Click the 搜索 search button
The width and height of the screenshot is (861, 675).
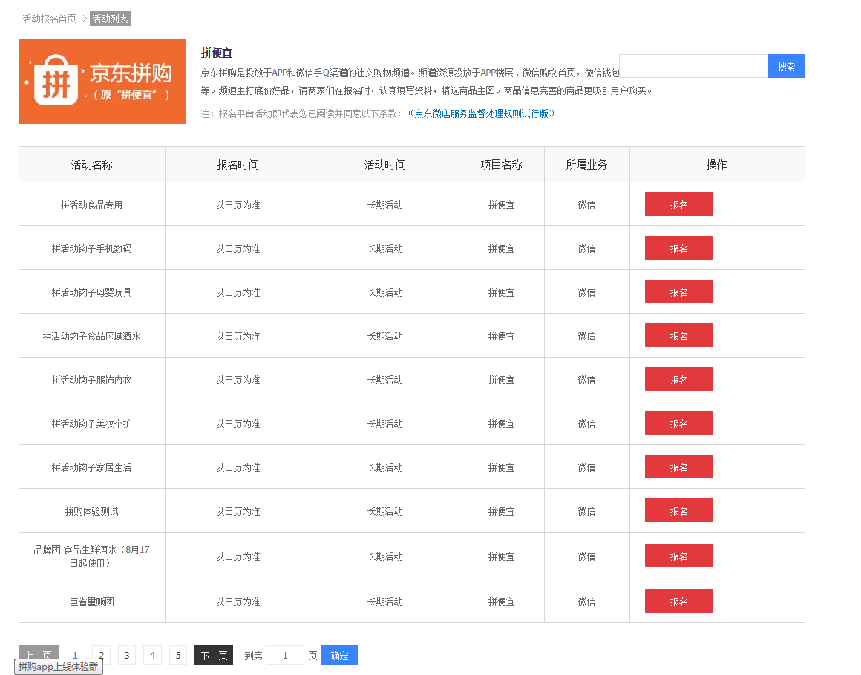pyautogui.click(x=786, y=66)
